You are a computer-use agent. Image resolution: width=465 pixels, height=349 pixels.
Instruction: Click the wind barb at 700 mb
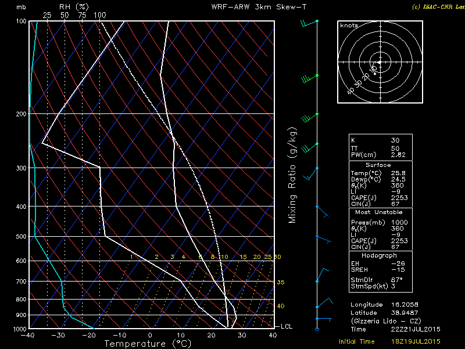[322, 275]
